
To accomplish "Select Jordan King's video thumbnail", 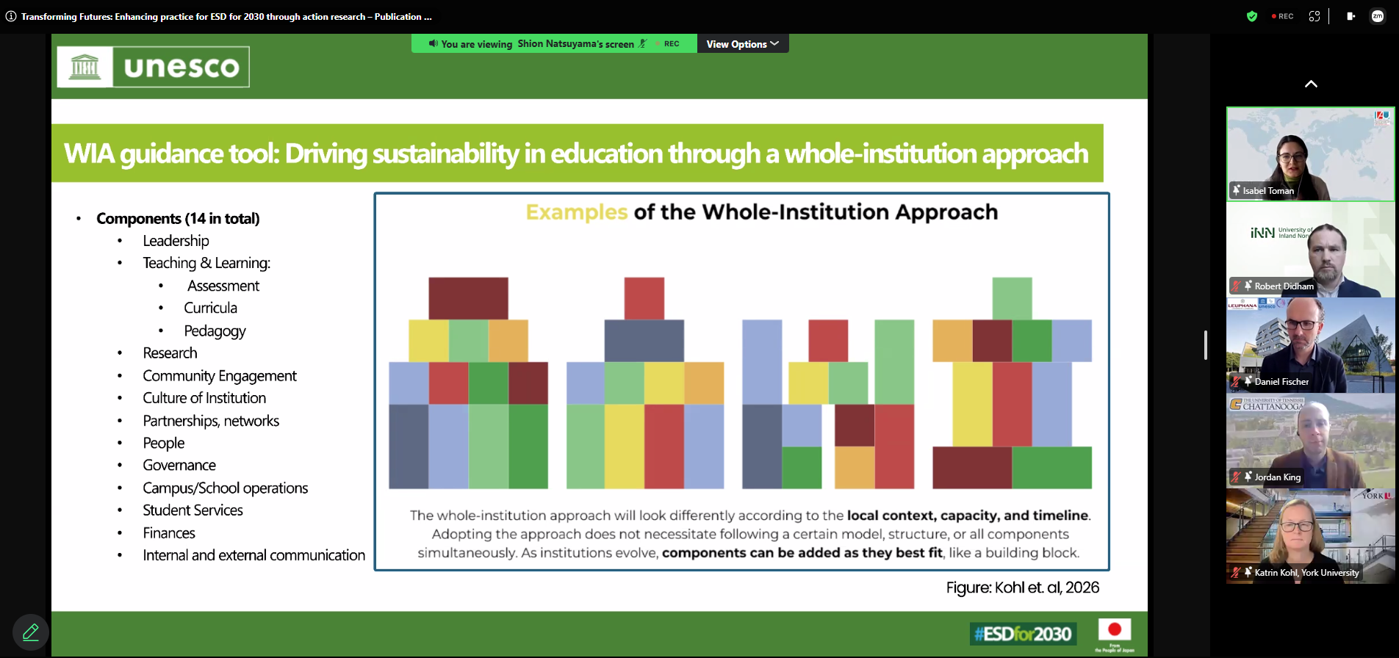I will point(1311,441).
